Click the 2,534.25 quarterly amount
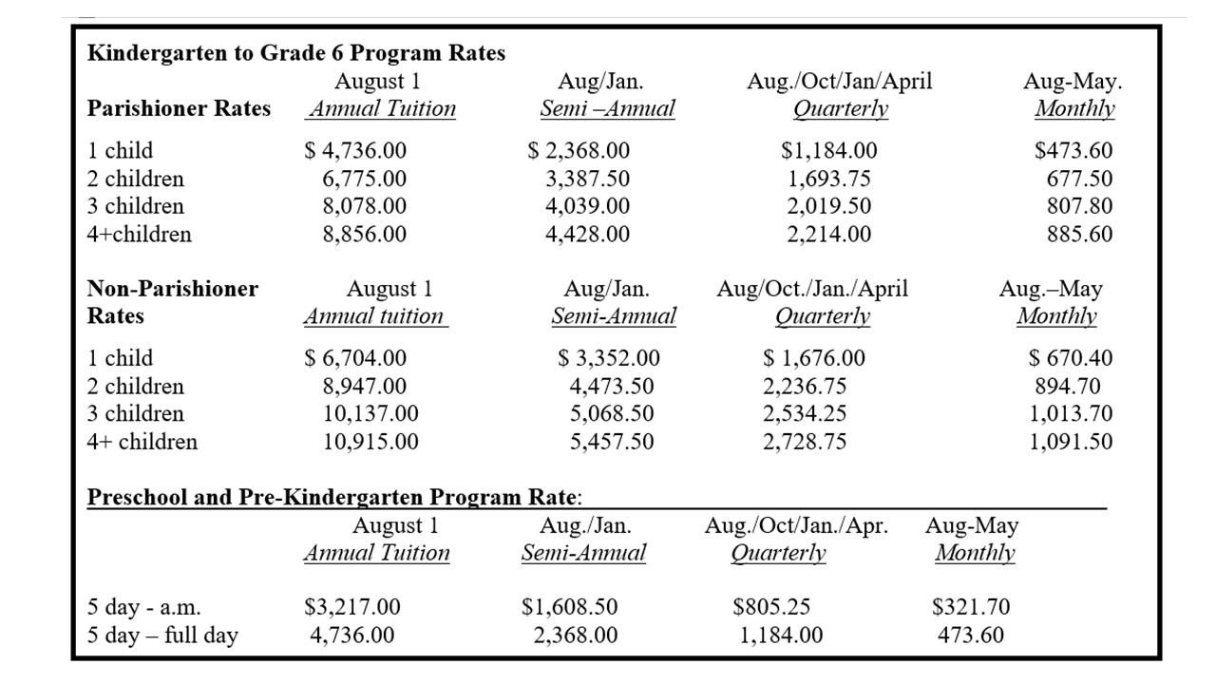This screenshot has width=1216, height=684. tap(804, 414)
